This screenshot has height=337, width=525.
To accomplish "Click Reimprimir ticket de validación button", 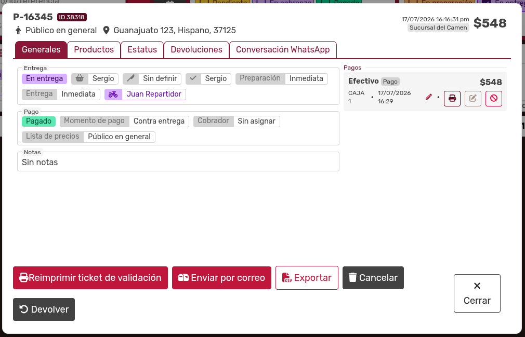I will point(90,278).
